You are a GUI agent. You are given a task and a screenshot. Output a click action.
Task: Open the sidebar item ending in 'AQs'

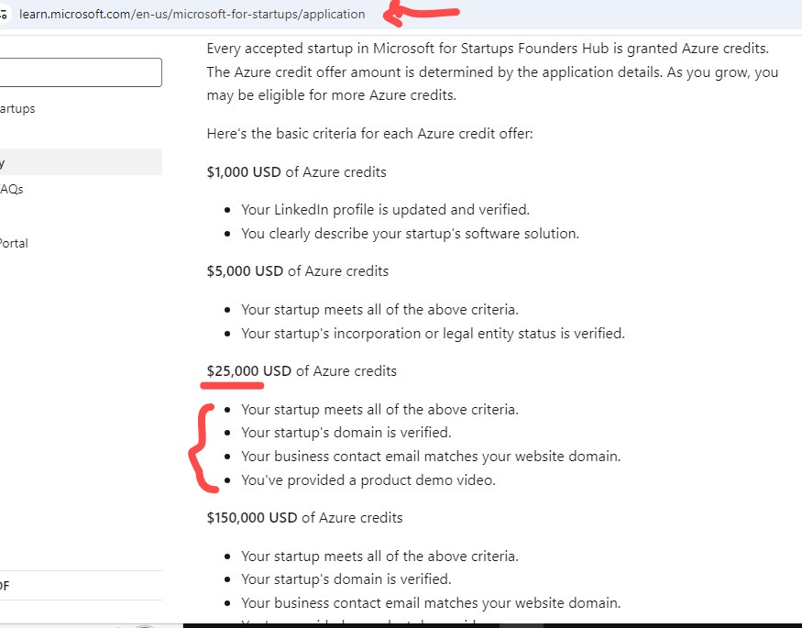(11, 189)
